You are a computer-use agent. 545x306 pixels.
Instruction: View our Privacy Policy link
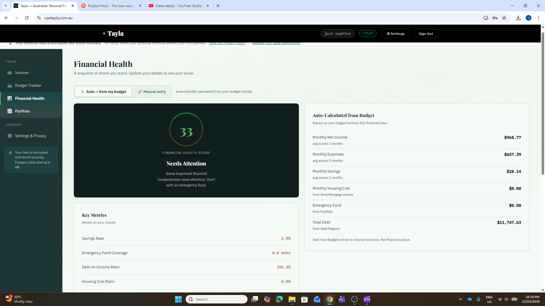(227, 43)
